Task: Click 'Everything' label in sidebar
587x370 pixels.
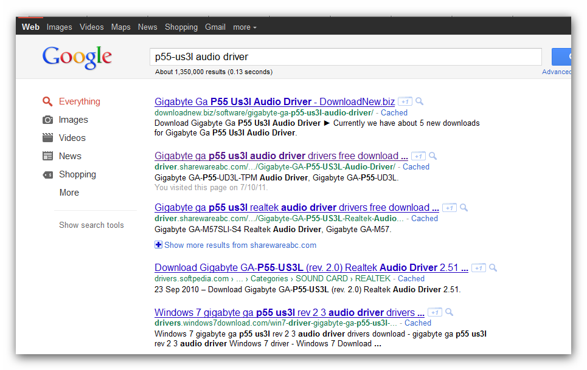Action: coord(79,101)
